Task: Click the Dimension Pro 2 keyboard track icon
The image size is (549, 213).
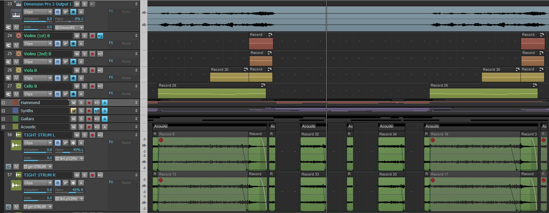Action: [x=16, y=15]
